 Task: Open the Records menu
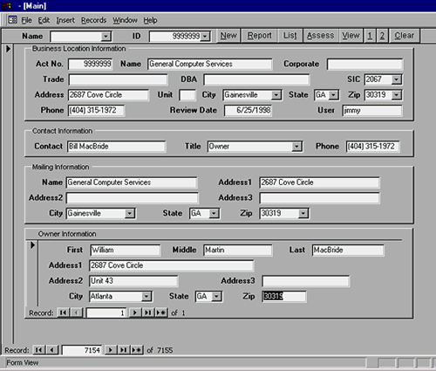pyautogui.click(x=93, y=20)
